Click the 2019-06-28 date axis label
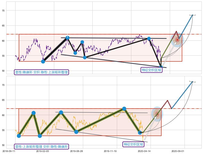The image size is (203, 154). 76,151
